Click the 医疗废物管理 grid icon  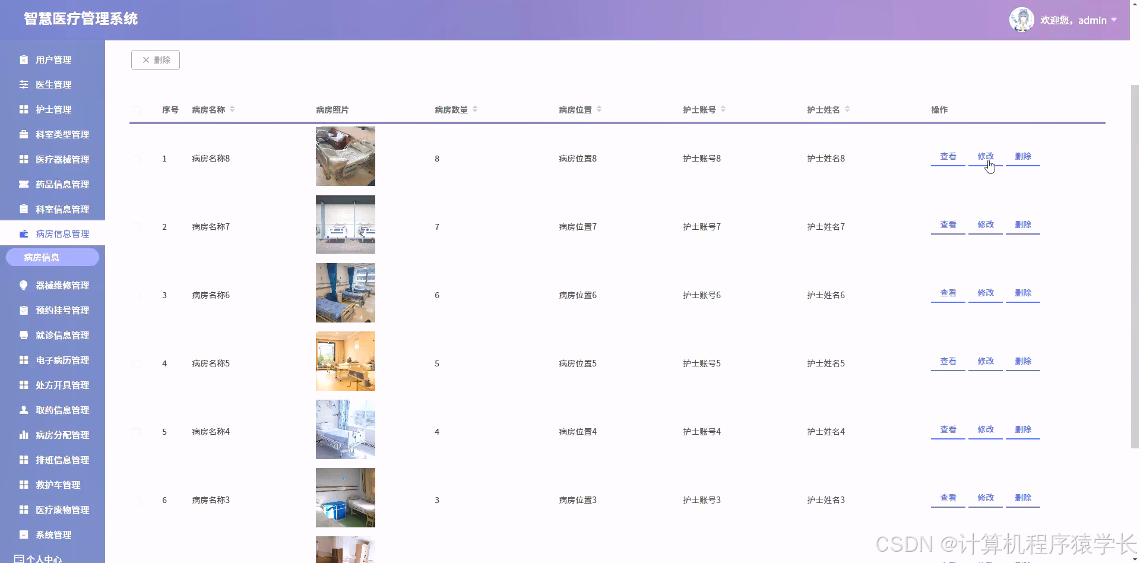tap(24, 510)
